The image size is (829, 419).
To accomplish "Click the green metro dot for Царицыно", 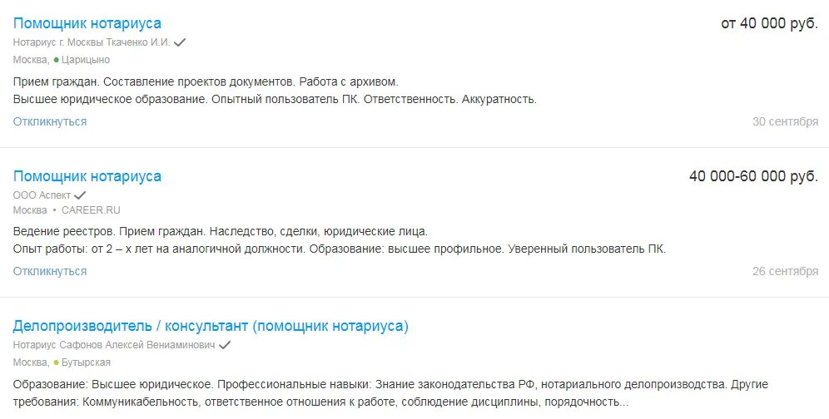I will [57, 60].
